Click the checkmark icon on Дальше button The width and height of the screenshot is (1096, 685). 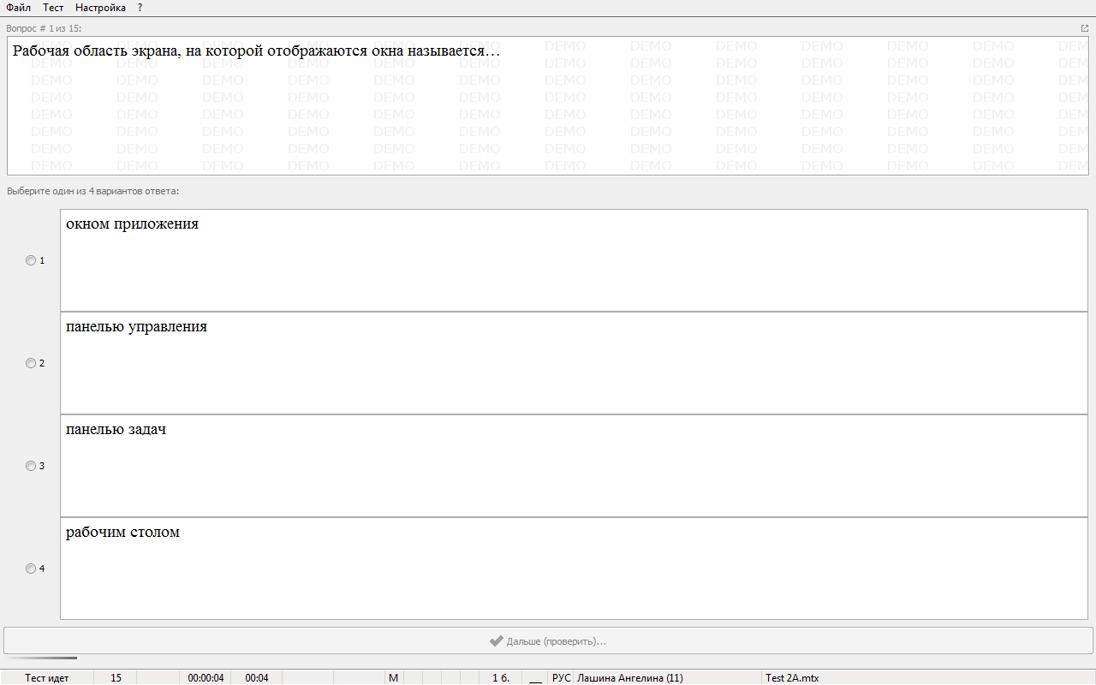pos(496,640)
